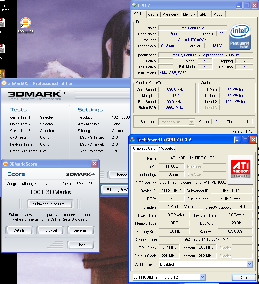This screenshot has width=259, height=284.
Task: Click the GPU Clock value 317 MHz
Action: (169, 247)
